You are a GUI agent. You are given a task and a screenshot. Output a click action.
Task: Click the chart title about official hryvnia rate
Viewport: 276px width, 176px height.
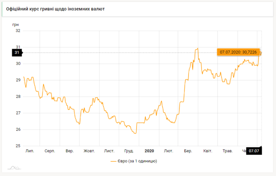[x=56, y=8]
